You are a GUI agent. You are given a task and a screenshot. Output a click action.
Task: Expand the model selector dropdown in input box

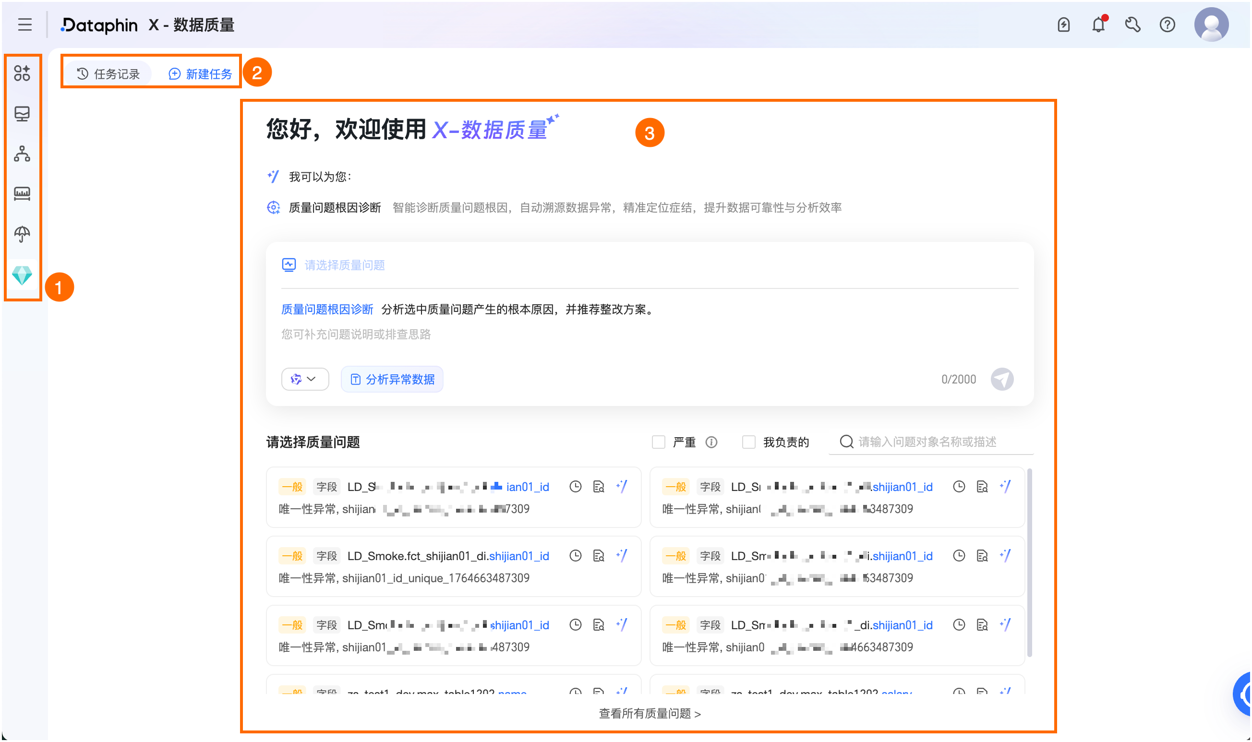coord(305,379)
